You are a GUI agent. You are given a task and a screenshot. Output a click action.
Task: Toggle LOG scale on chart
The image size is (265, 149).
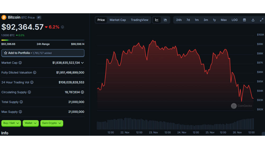(235, 20)
